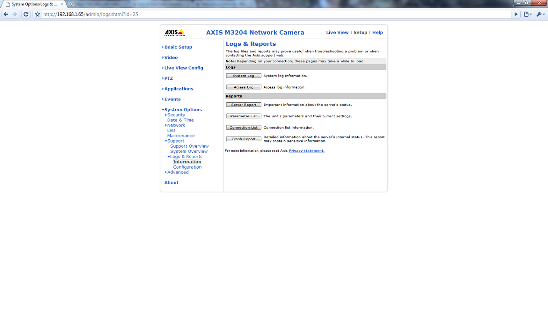
Task: Open a new browser tab
Action: pyautogui.click(x=72, y=4)
